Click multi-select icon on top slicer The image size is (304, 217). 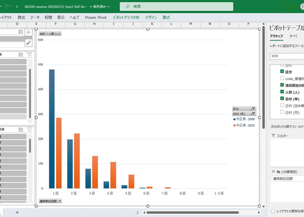(21, 32)
